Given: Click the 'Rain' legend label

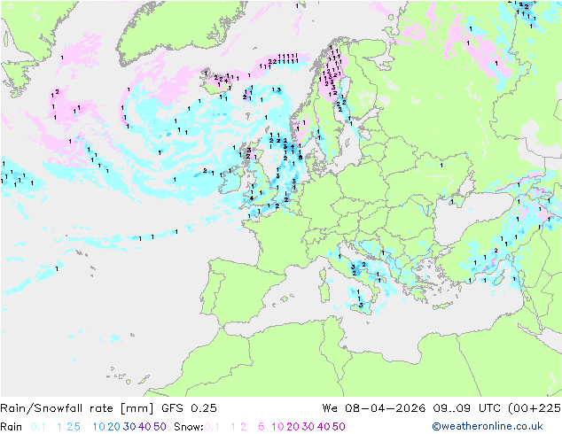Looking at the screenshot, I should [x=12, y=427].
